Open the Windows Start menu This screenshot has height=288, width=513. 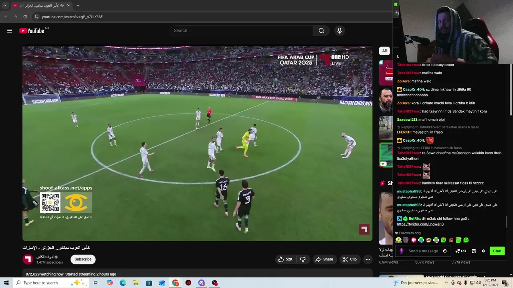[x=6, y=283]
